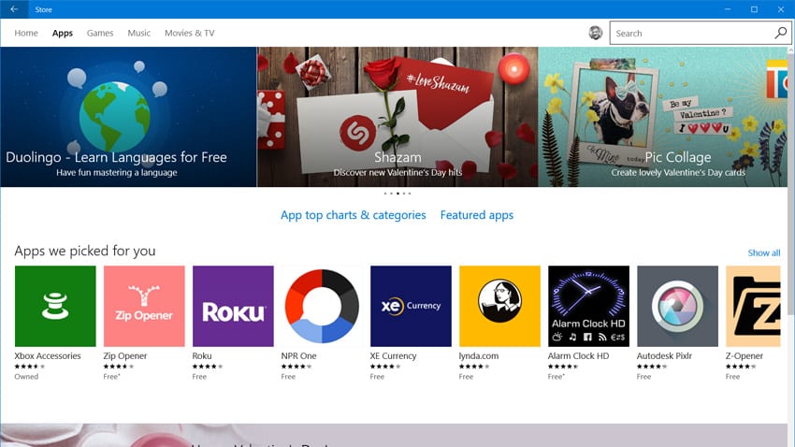Click the search magnifier icon

(x=780, y=33)
